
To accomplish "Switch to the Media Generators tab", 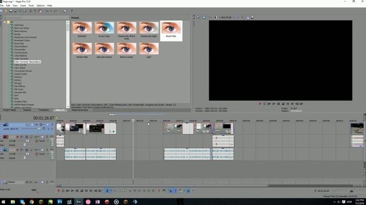I will click(x=80, y=110).
